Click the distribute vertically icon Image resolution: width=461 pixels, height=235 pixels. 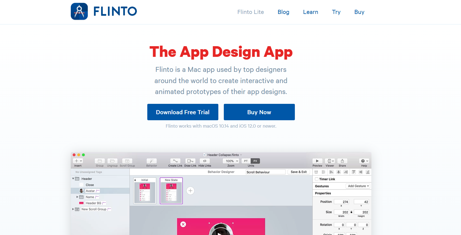pos(323,172)
